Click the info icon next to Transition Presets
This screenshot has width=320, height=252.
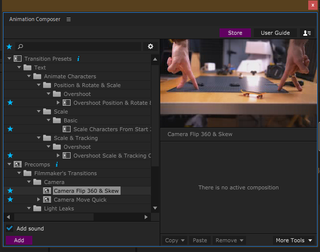pyautogui.click(x=78, y=59)
